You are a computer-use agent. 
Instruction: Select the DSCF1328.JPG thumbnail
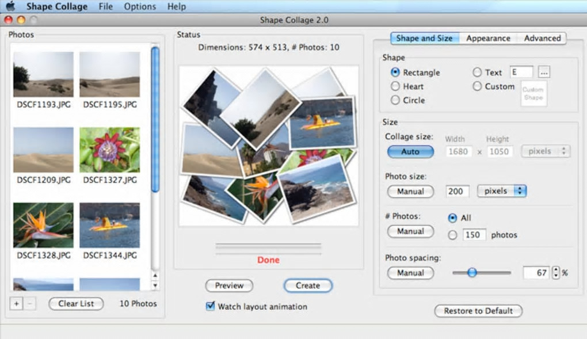[43, 225]
